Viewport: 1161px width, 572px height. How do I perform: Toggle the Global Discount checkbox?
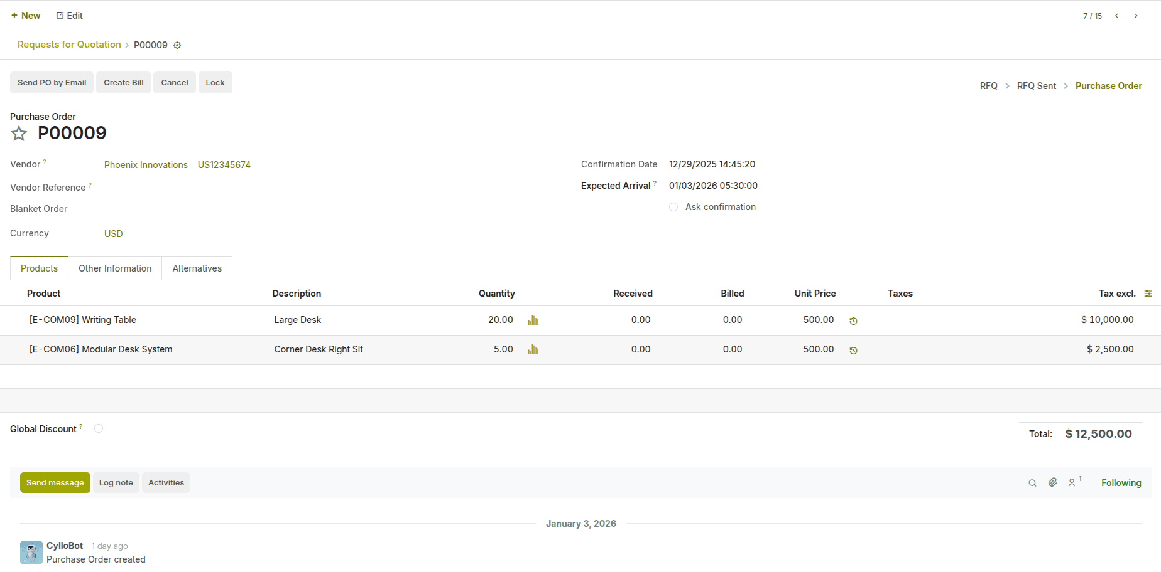click(x=99, y=429)
